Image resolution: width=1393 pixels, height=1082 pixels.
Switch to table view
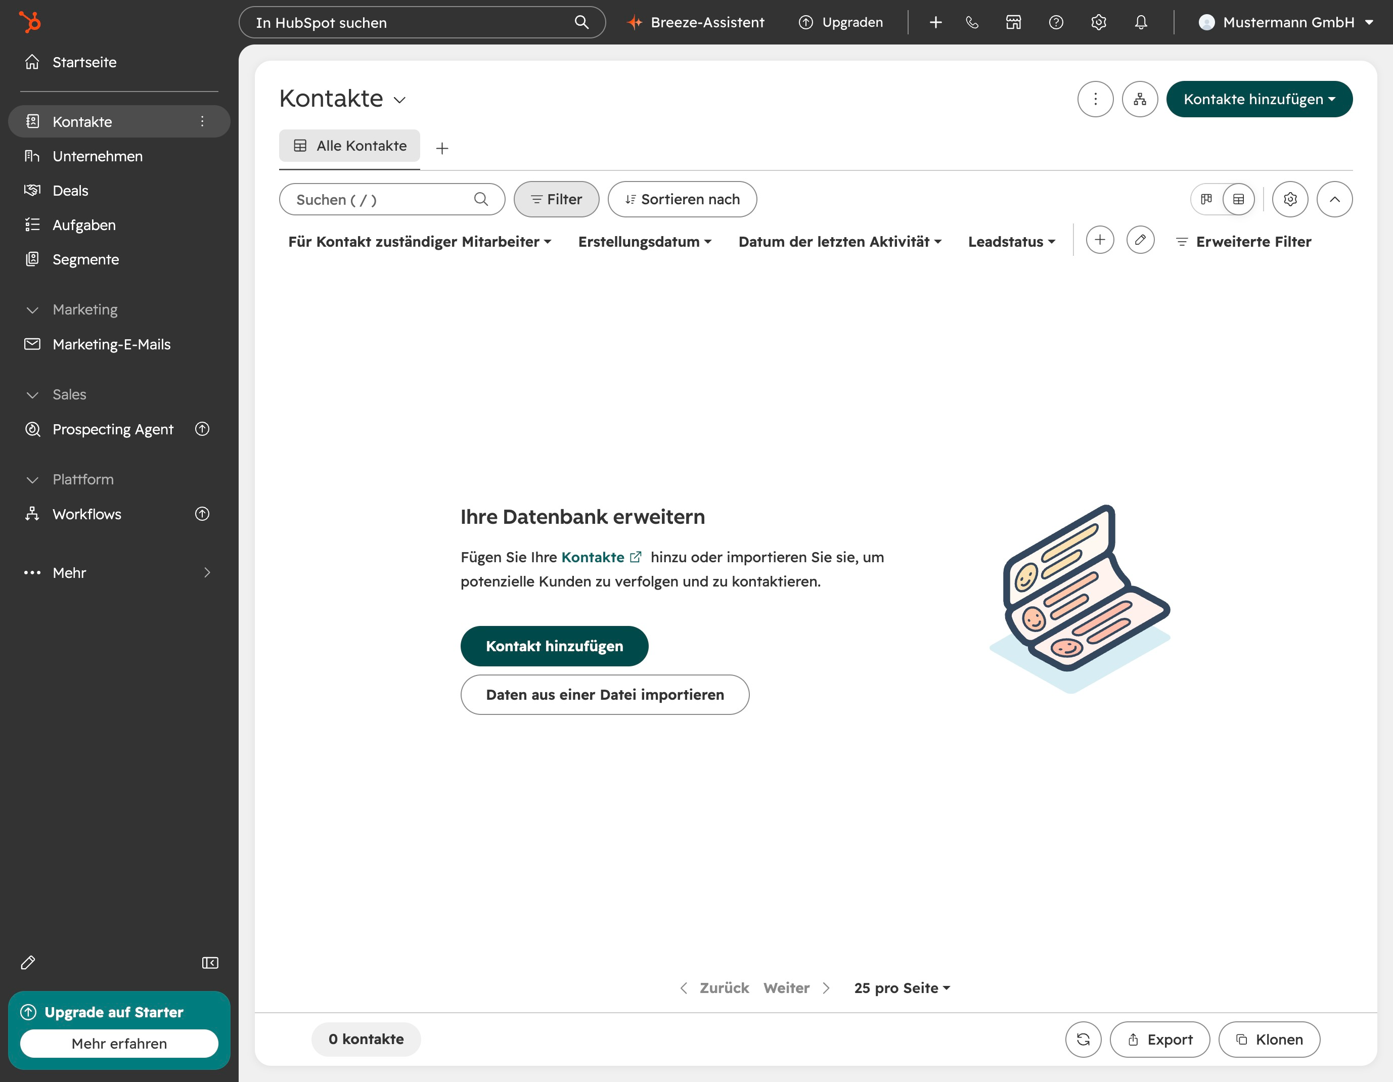click(x=1239, y=199)
